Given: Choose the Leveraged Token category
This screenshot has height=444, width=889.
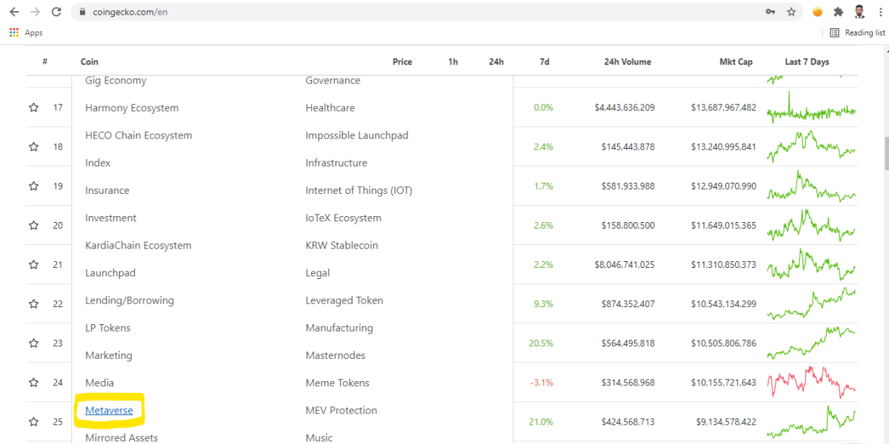Looking at the screenshot, I should [x=344, y=300].
